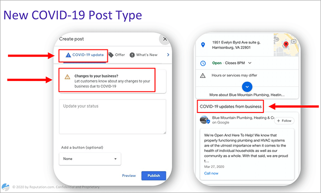Expand more info with the blue round chevron button
Screen dimensions: 321x193
[x=247, y=86]
